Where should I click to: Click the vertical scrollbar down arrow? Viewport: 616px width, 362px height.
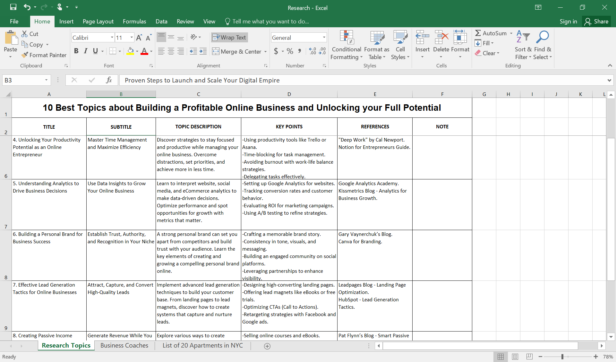(611, 337)
